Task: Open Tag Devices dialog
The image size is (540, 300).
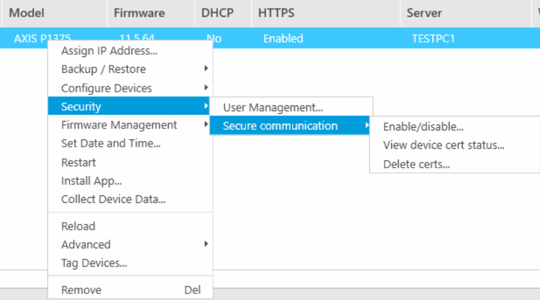Action: [94, 263]
